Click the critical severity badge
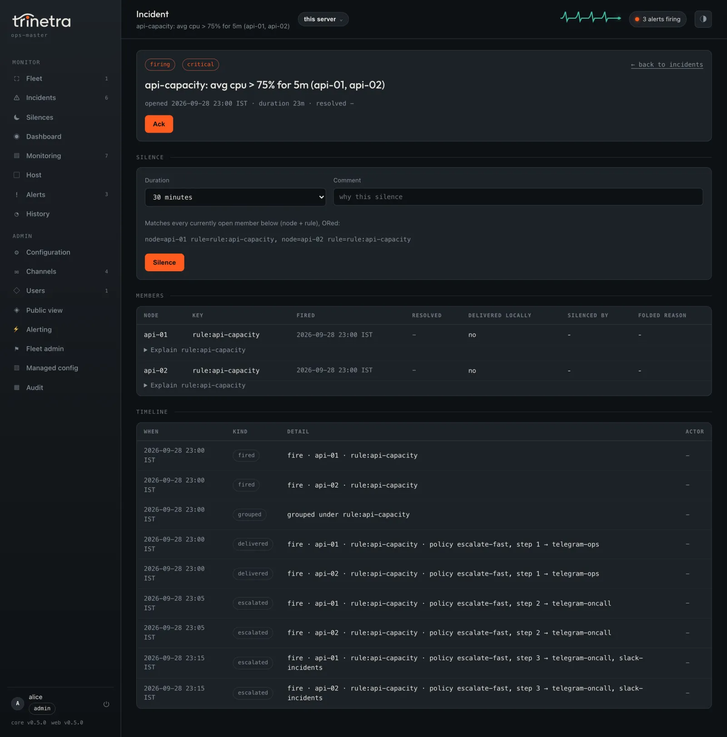The image size is (727, 737). tap(200, 65)
